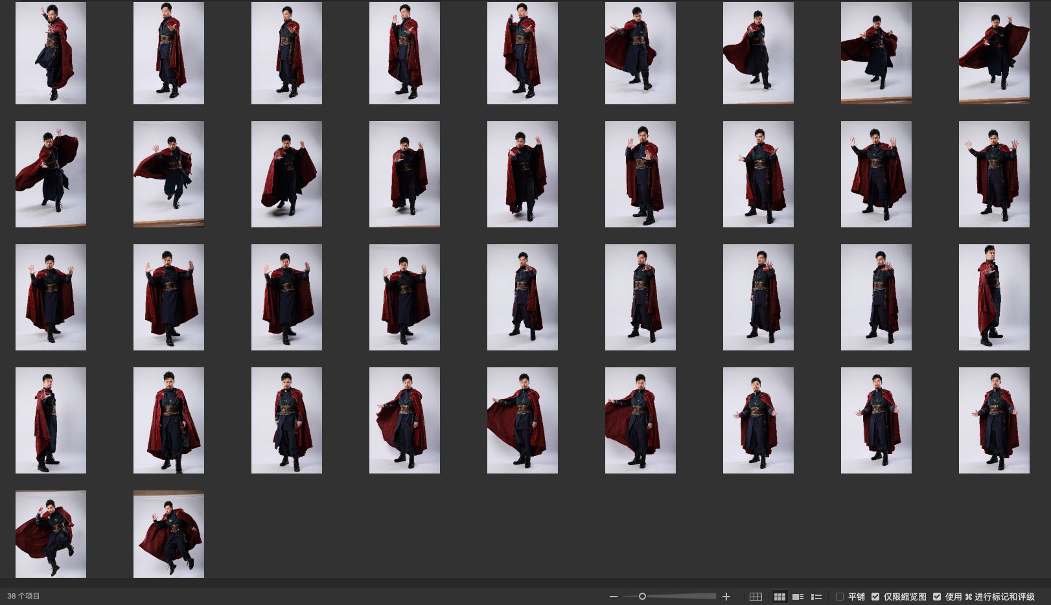Toggle 使用 ⌘ 进行标记和评级 checkbox
Screen dimensions: 1051x605
[x=937, y=597]
